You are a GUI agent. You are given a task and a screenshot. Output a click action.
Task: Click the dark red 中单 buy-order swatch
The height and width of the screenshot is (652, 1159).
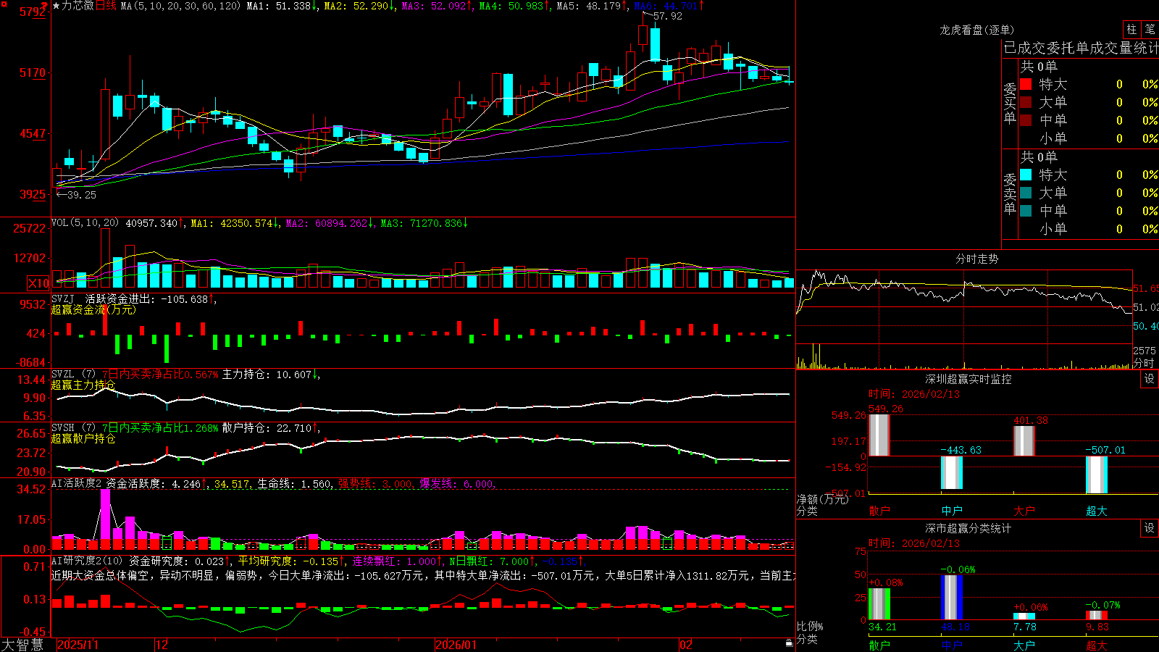click(1026, 120)
